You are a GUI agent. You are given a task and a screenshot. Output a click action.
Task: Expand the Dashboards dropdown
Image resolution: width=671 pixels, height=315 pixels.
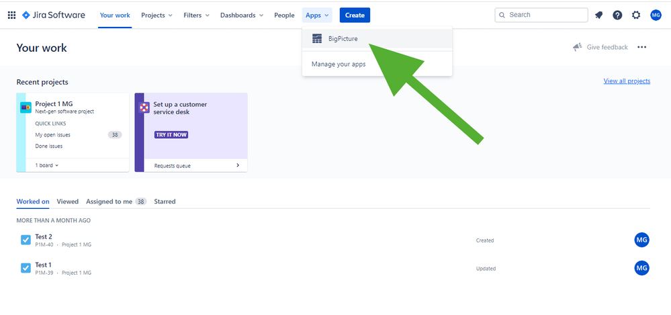tap(241, 15)
